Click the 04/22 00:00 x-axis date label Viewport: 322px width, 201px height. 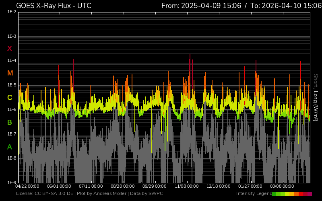[27, 187]
